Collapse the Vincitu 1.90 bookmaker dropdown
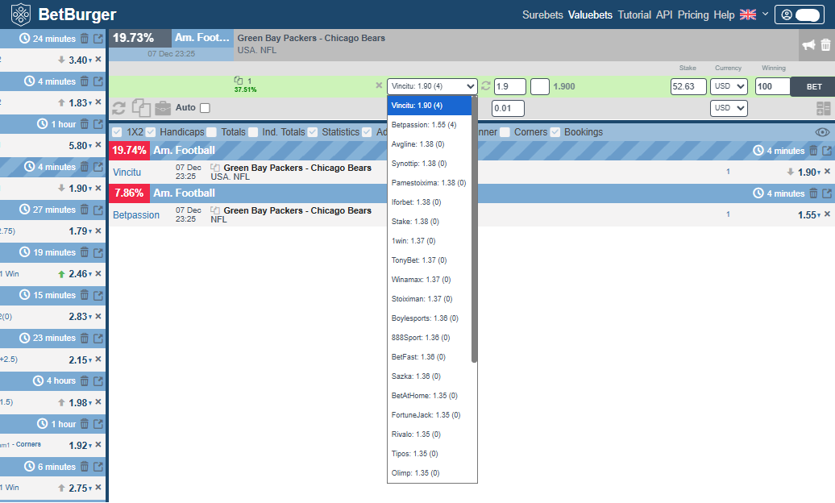This screenshot has height=503, width=835. point(432,86)
